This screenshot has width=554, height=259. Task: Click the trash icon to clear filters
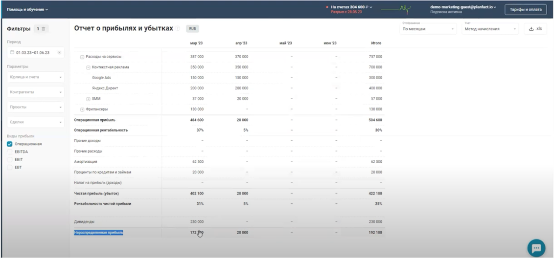point(43,29)
